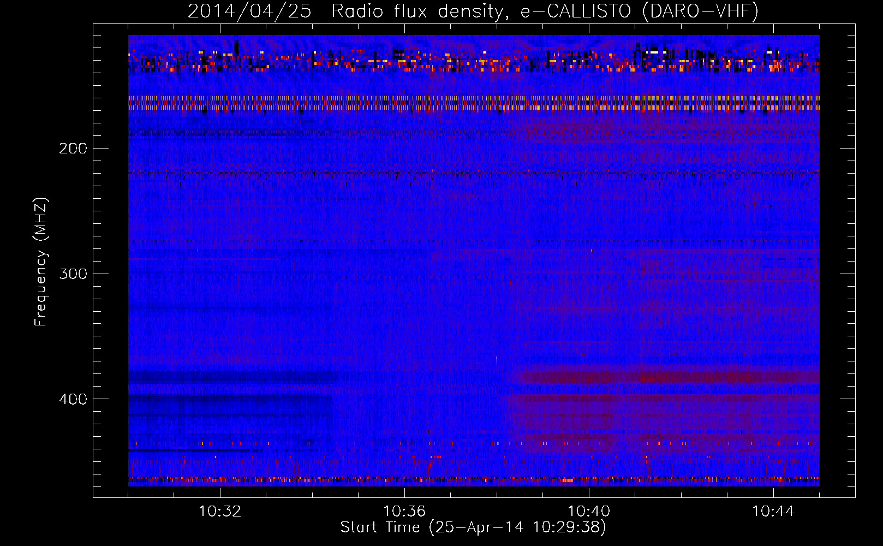This screenshot has height=546, width=883.
Task: Click the 200 frequency tick label
Action: coord(73,149)
